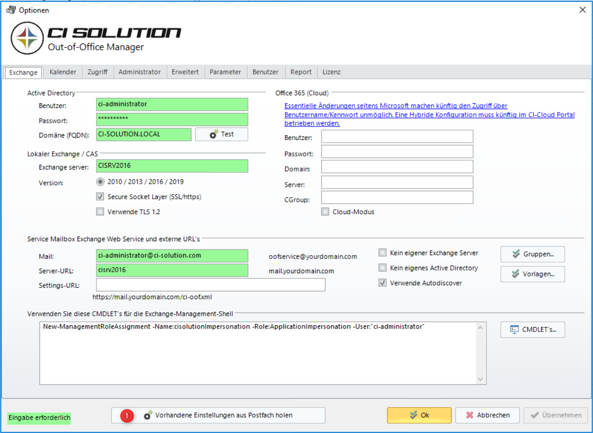Click the red number 1 marker badge
Image resolution: width=593 pixels, height=433 pixels.
coord(127,415)
